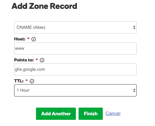
Task: Click the red asterisk beside Host
Action: click(x=28, y=38)
